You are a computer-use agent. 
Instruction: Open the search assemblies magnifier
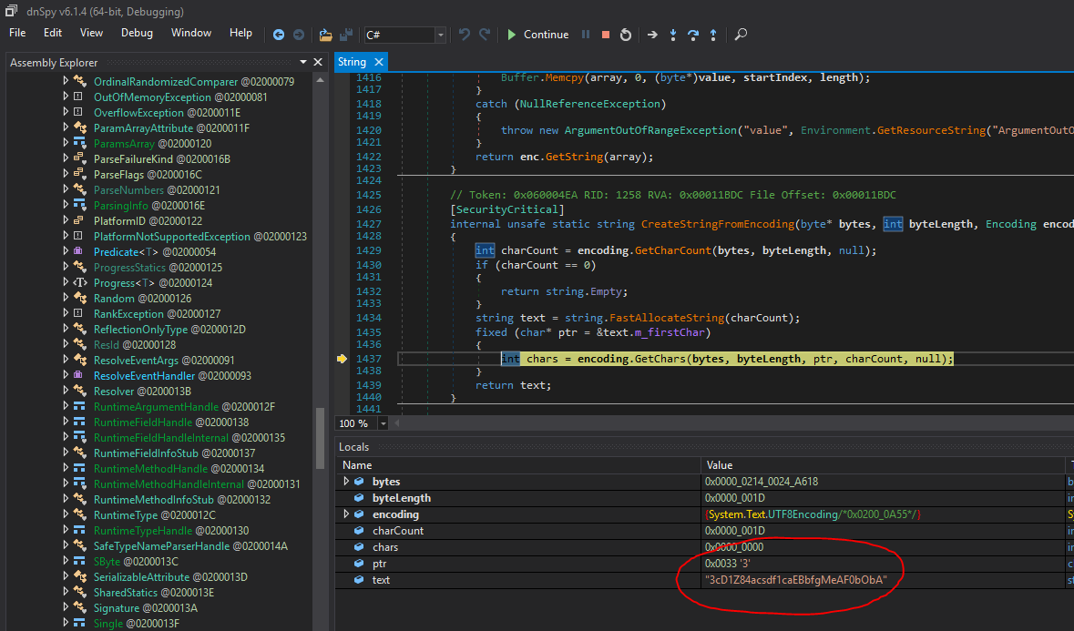pyautogui.click(x=741, y=35)
